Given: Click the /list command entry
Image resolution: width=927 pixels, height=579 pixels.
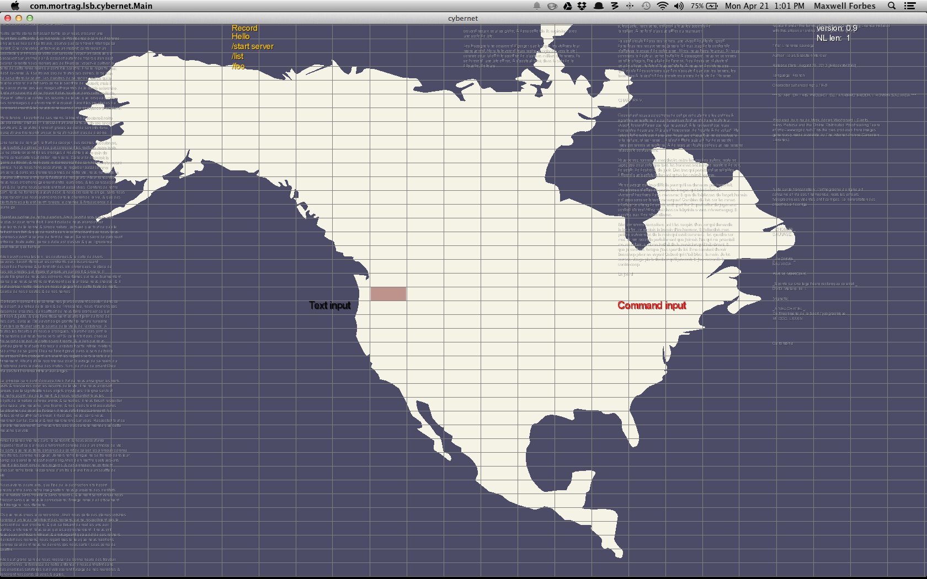Looking at the screenshot, I should click(x=238, y=56).
